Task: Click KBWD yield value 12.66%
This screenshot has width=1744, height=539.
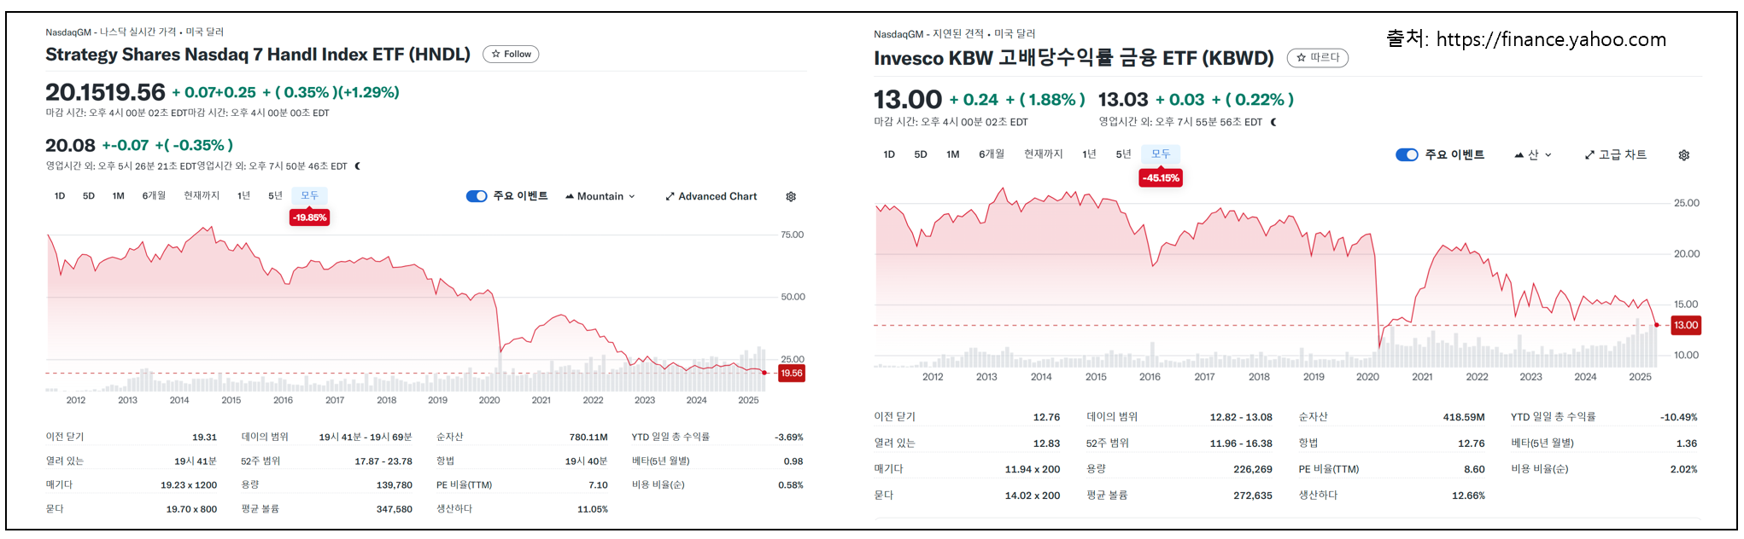Action: (1468, 496)
